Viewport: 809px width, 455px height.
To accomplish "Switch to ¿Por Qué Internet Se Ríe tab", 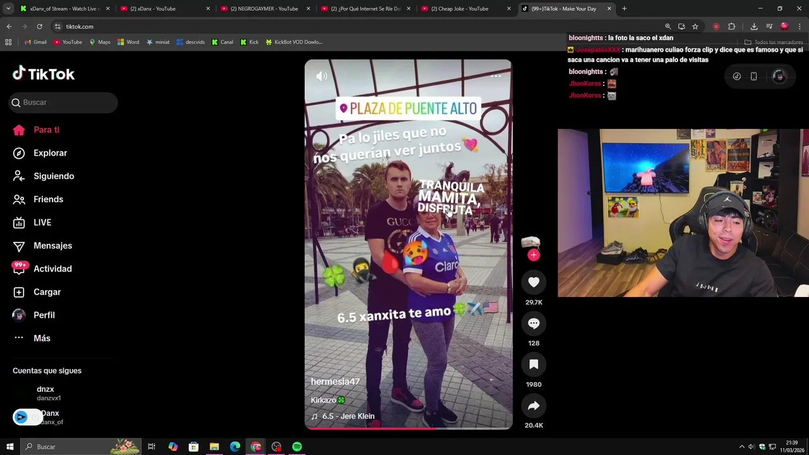I will pos(367,9).
